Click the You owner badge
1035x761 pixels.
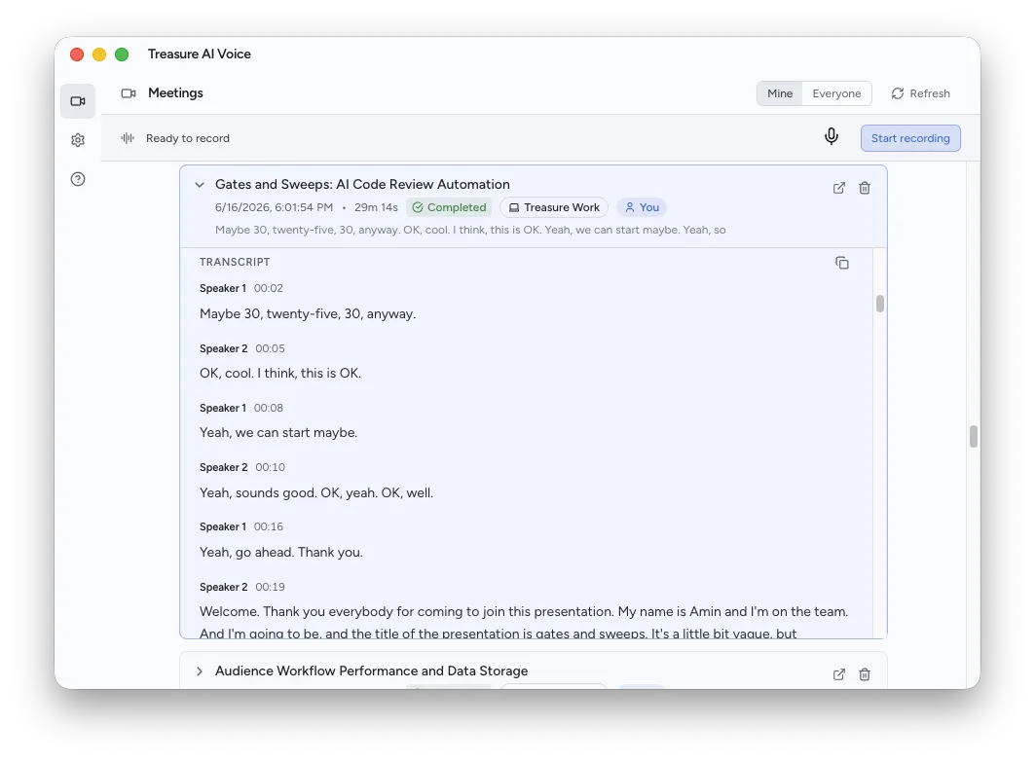pyautogui.click(x=642, y=207)
